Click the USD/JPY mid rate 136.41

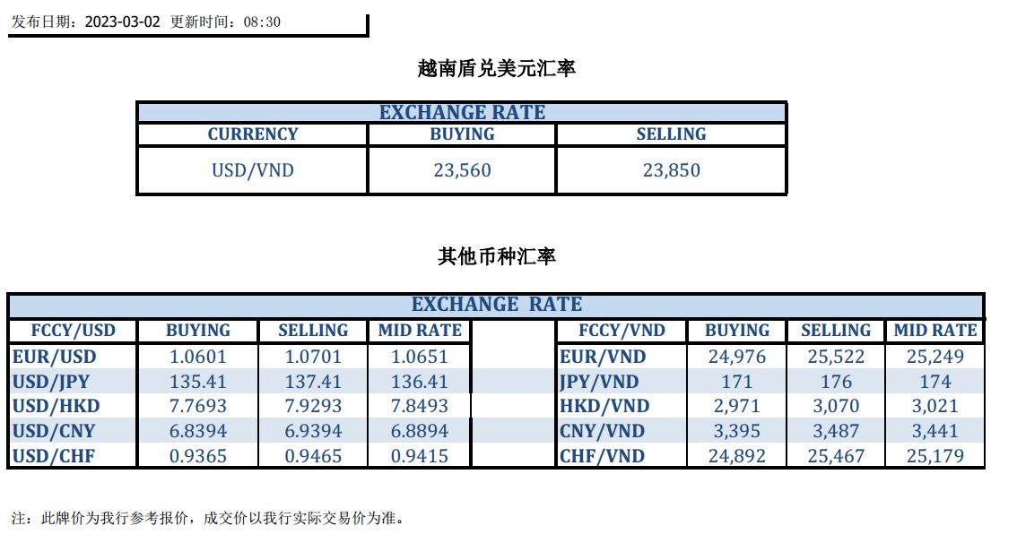coord(420,382)
